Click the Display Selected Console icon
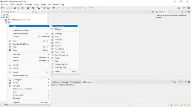The height and width of the screenshot is (107, 191). [x=175, y=82]
